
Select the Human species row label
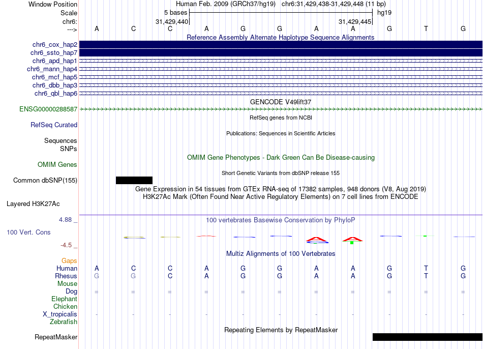67,268
